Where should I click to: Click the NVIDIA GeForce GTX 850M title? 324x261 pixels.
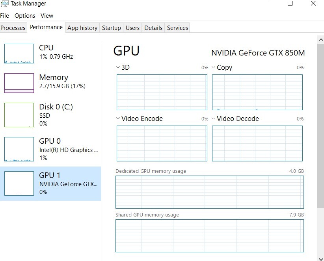click(x=258, y=53)
